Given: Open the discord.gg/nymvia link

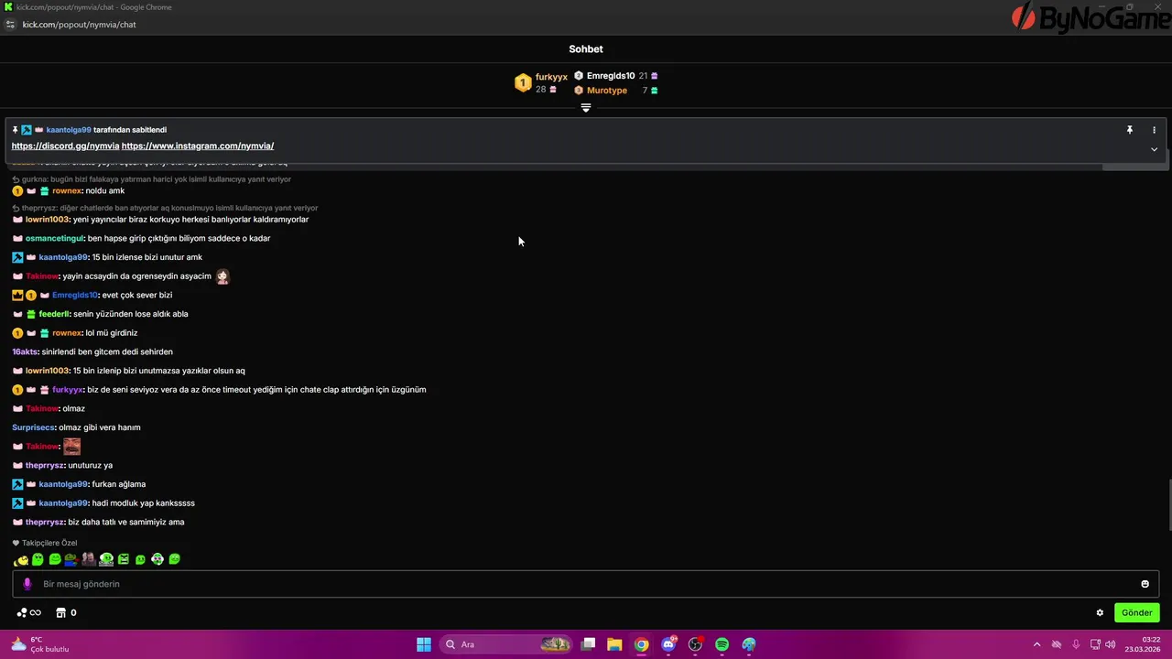Looking at the screenshot, I should click(65, 146).
